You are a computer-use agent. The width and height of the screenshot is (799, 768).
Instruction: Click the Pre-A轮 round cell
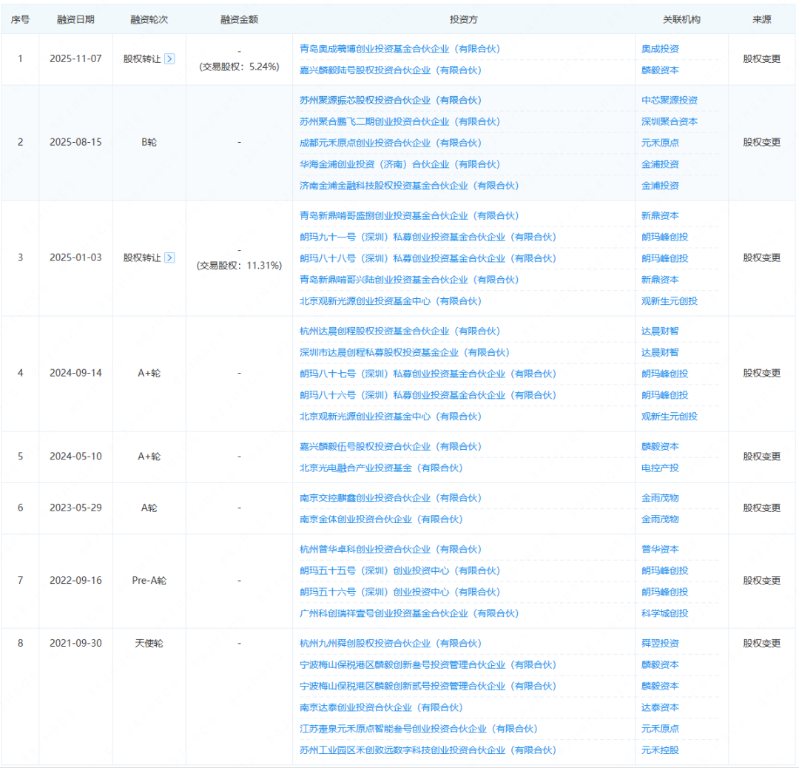149,581
